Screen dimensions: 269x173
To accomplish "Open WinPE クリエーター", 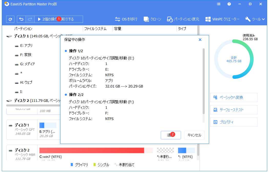I will click(x=222, y=19).
